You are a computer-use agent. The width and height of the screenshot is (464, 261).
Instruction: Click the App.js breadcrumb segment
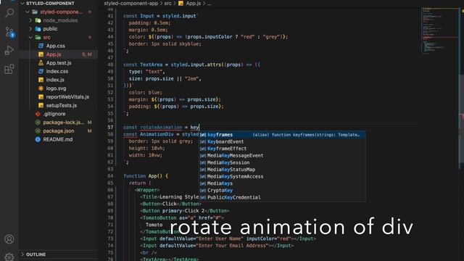pyautogui.click(x=194, y=3)
